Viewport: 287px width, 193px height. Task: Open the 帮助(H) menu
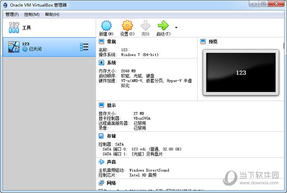click(x=52, y=14)
